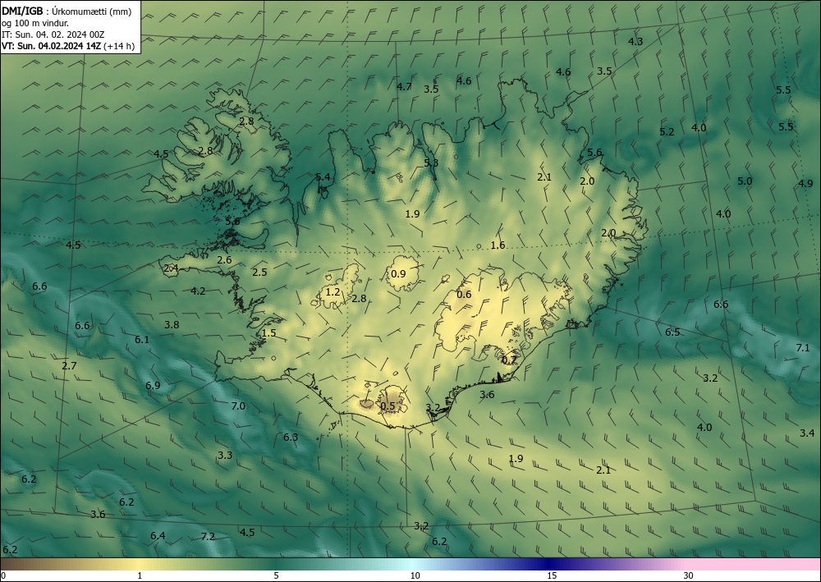Click the value 0.6 on the map

point(464,295)
